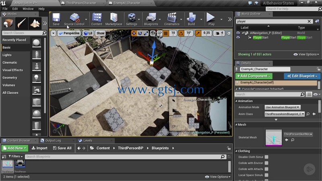Image resolution: width=322 pixels, height=181 pixels.
Task: Tick the Local Space Simulation checkbox
Action: (x=266, y=175)
